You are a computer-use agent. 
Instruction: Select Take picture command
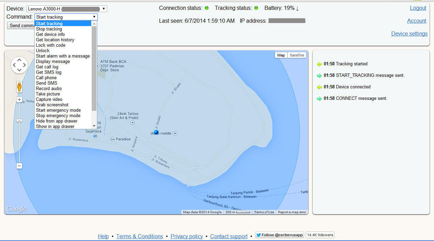[63, 94]
